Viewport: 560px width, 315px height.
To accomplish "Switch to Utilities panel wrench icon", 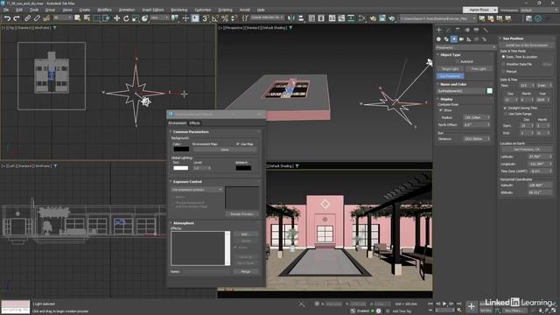I will click(486, 30).
